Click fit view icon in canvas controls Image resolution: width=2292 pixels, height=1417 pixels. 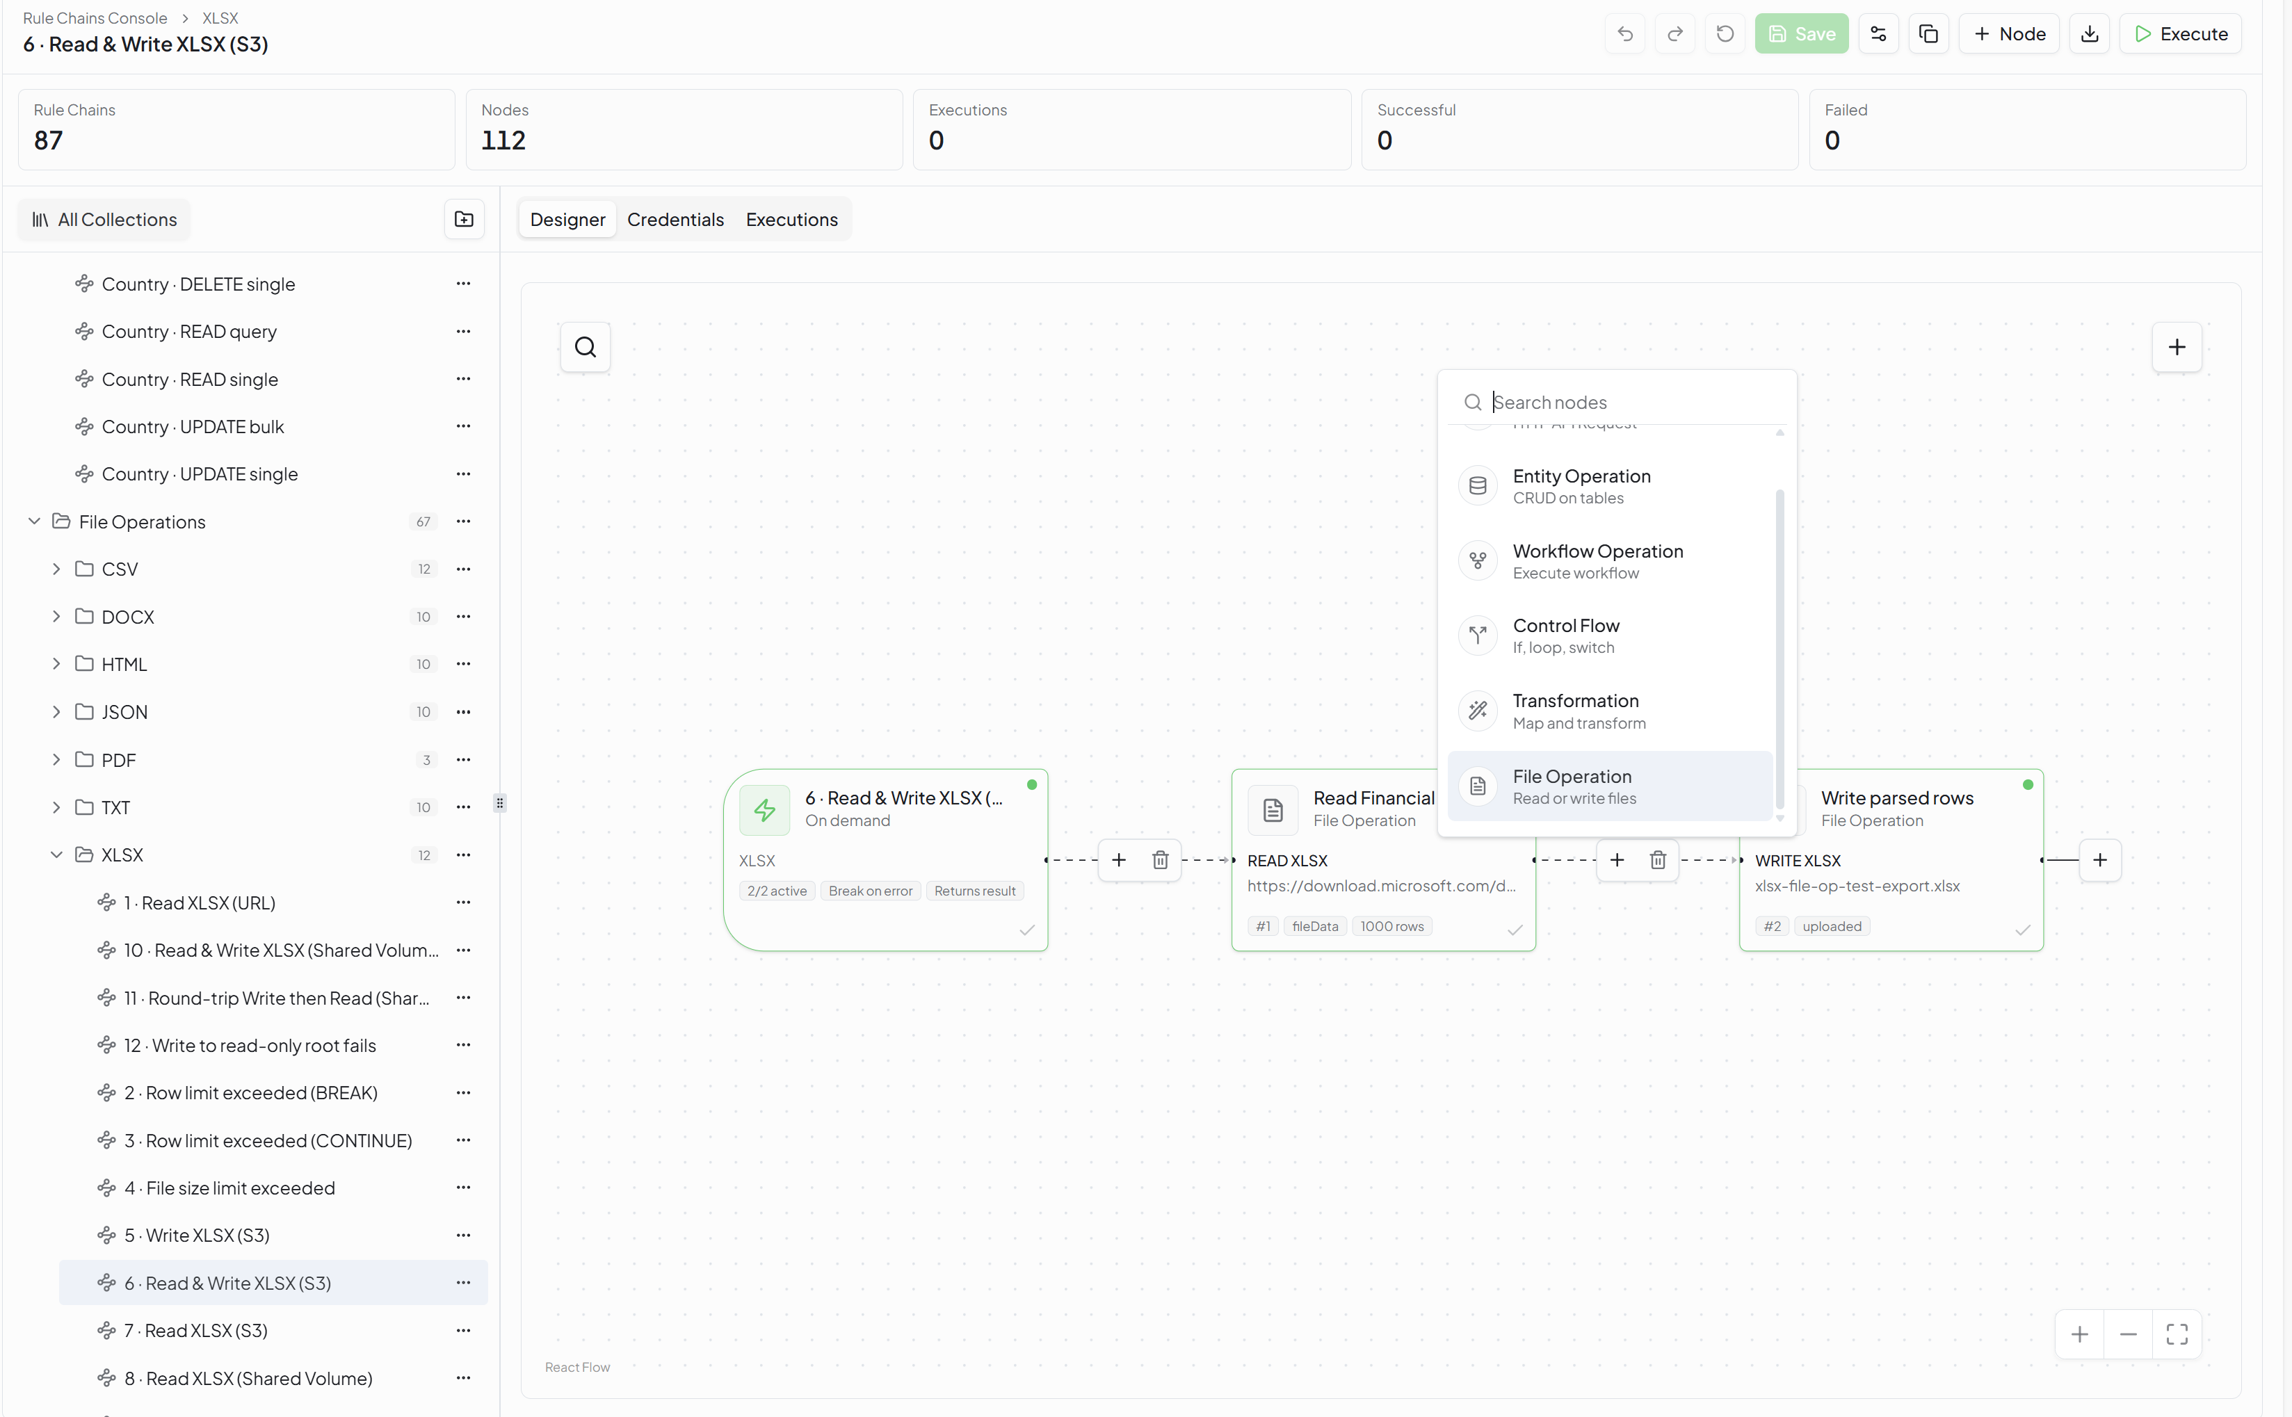click(2177, 1334)
